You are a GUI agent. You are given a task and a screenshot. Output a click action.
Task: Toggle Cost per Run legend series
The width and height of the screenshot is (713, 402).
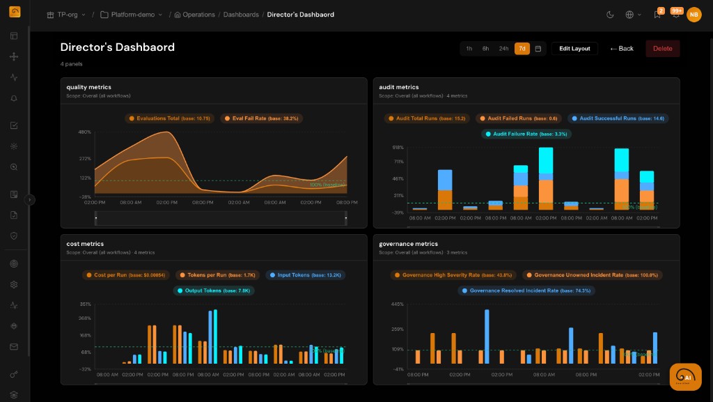(x=126, y=275)
